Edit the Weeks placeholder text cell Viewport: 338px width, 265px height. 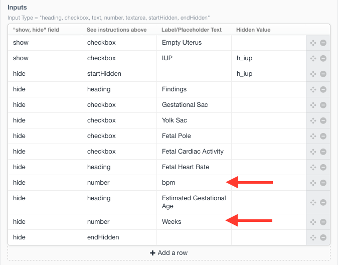coord(194,222)
